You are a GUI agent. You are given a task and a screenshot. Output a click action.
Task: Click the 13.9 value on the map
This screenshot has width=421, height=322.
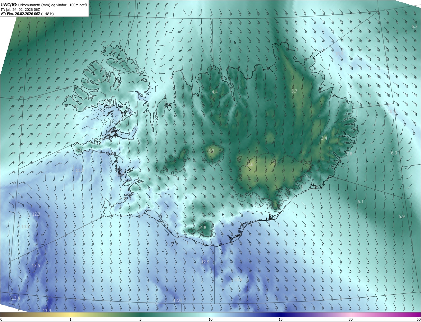pyautogui.click(x=47, y=310)
